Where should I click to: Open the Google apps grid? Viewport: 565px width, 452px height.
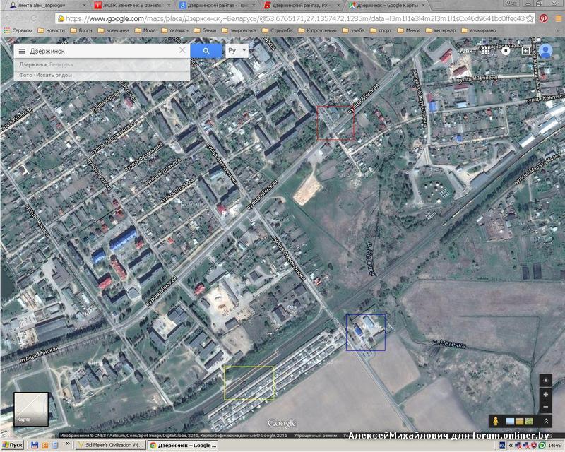point(486,51)
